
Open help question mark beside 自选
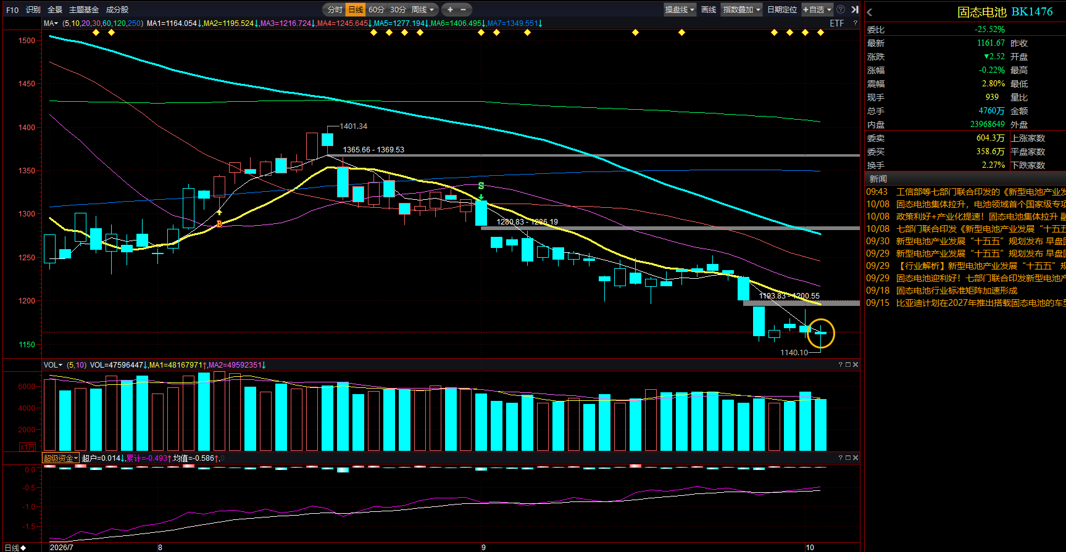click(841, 9)
